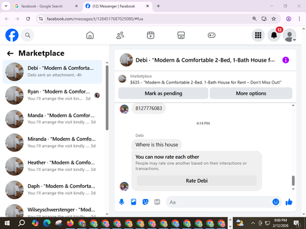Click the zoom magnifier icon in address bar
Screen dimensions: 306x229
pyautogui.click(x=254, y=19)
